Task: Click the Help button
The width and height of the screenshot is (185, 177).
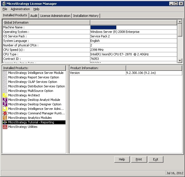Action: (122, 159)
